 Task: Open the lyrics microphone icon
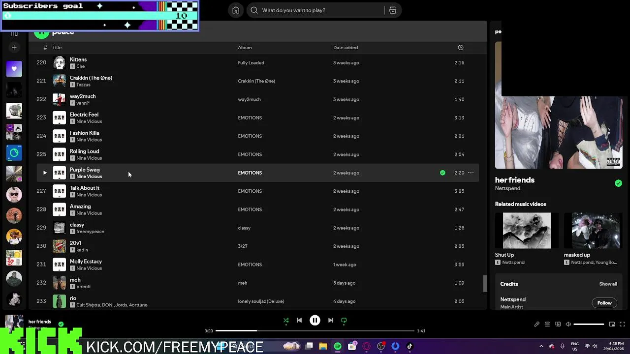tap(537, 324)
